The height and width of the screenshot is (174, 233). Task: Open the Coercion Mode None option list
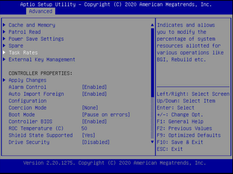point(90,108)
